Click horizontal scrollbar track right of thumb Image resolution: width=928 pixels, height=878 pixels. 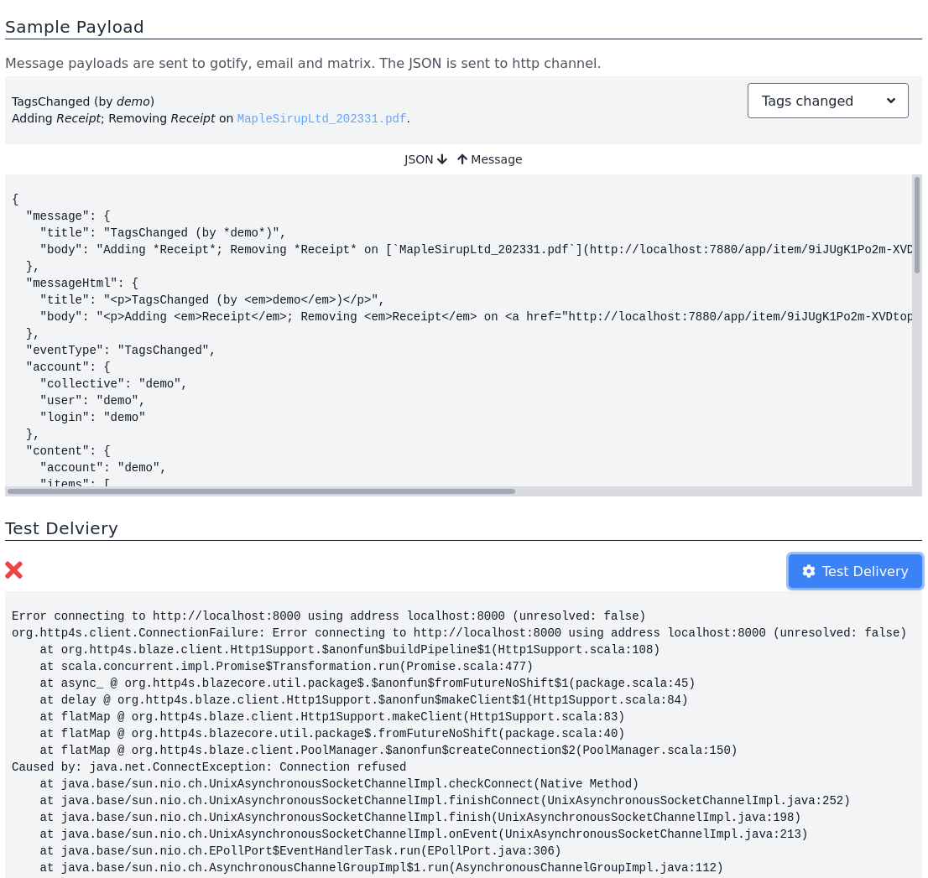tap(713, 491)
